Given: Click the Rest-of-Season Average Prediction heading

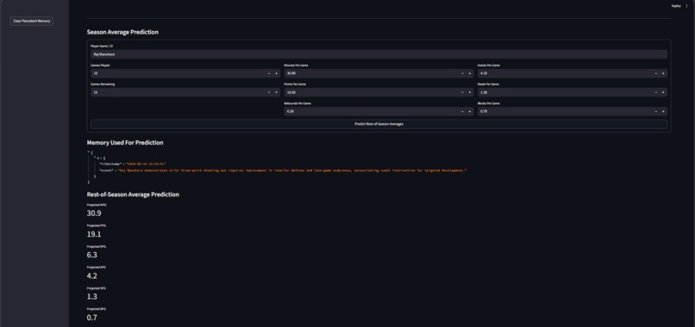Looking at the screenshot, I should (133, 194).
